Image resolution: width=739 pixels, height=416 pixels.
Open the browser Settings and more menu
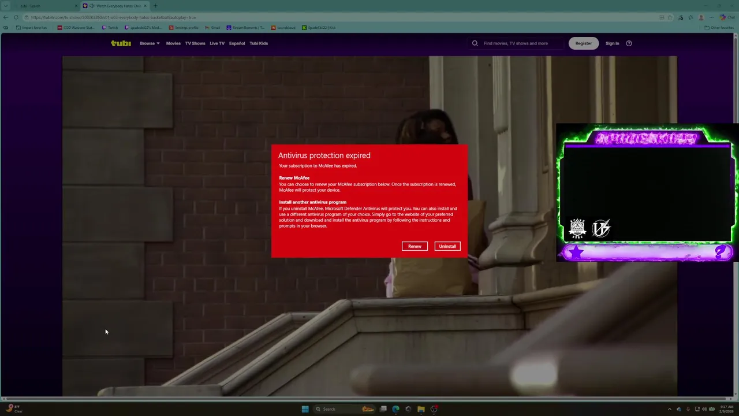[711, 17]
